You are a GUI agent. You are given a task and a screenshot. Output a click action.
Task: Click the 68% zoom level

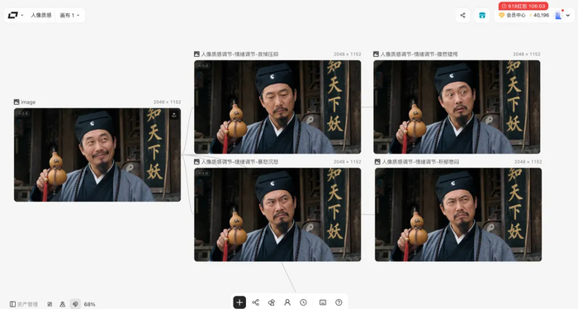click(89, 305)
